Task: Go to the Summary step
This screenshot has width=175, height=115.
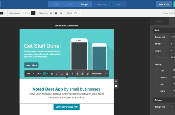Action: click(102, 4)
